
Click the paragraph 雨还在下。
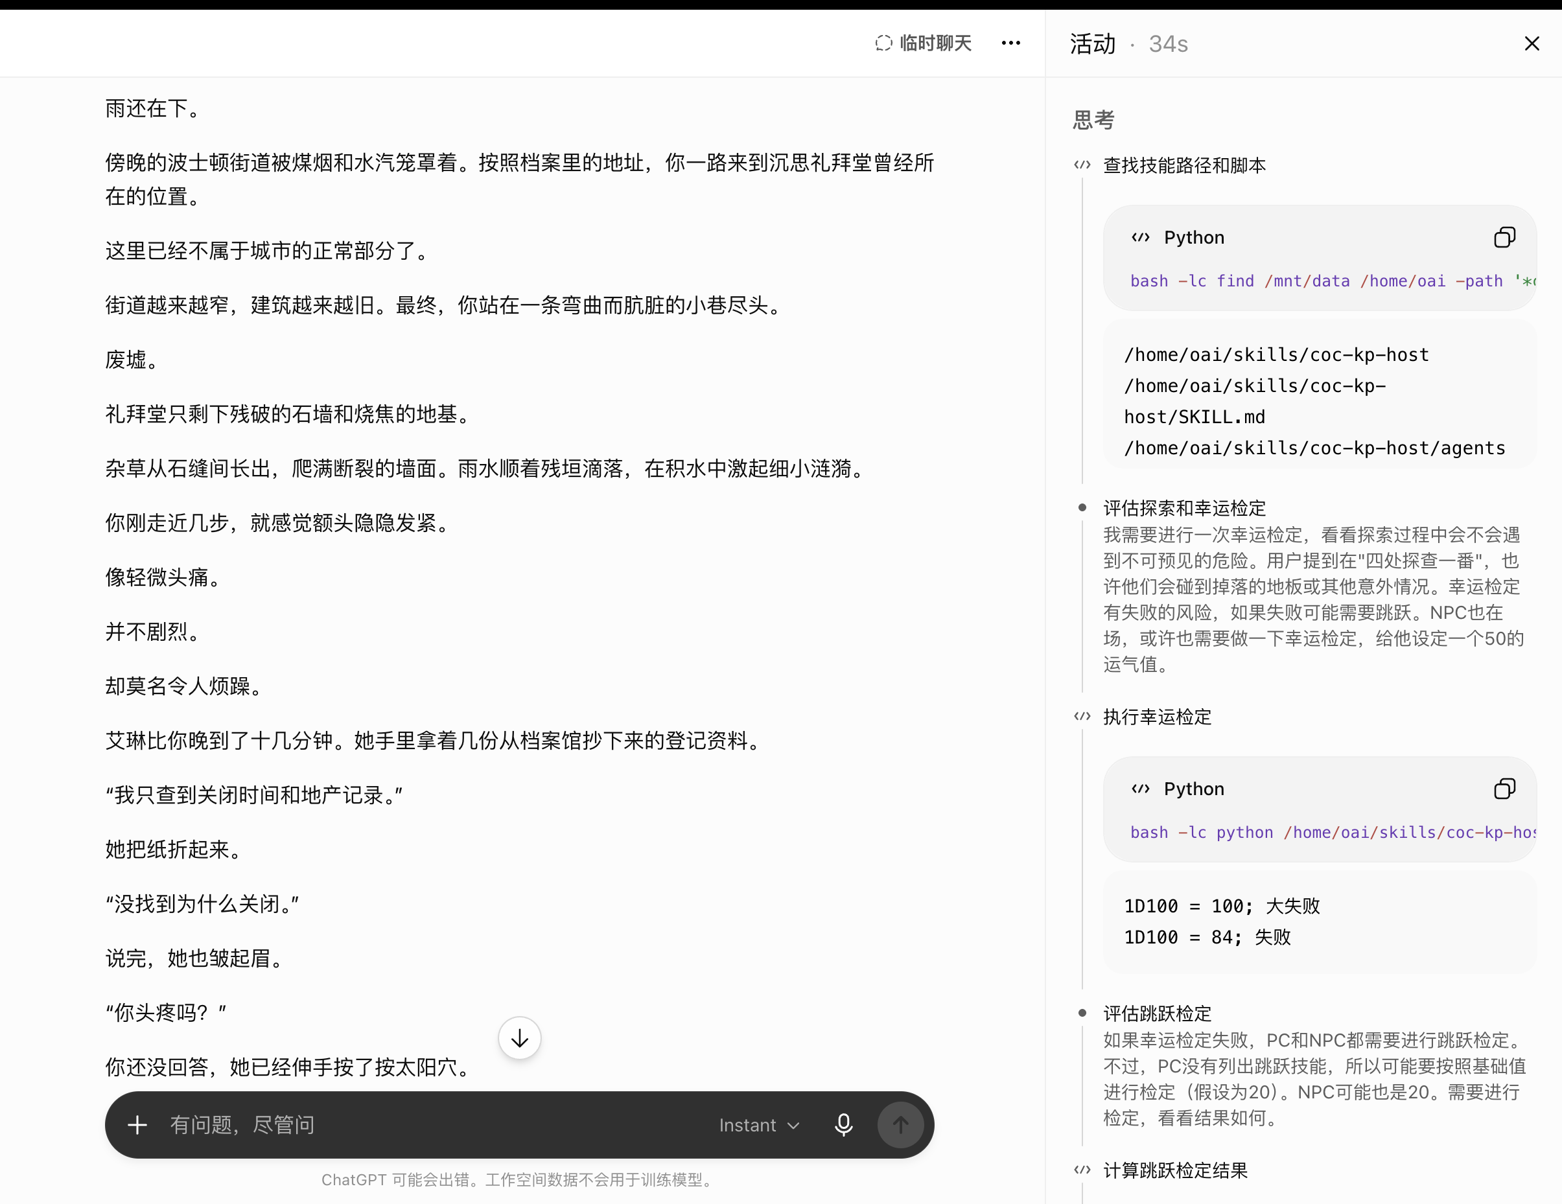click(x=153, y=109)
